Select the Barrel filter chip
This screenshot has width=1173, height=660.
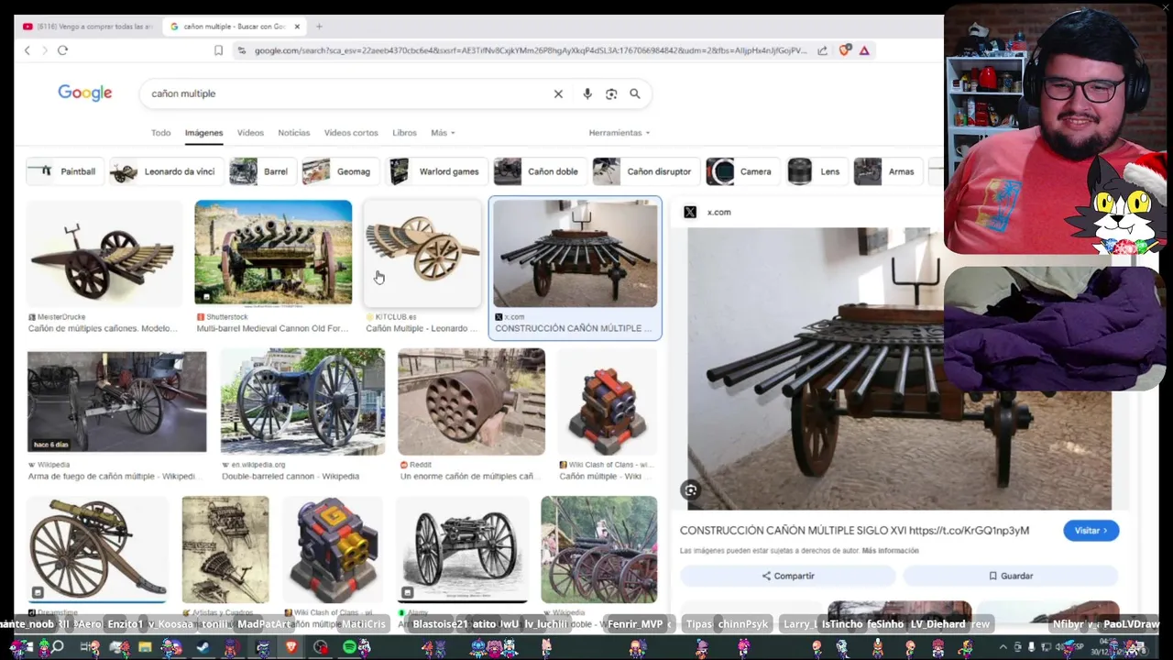point(261,171)
